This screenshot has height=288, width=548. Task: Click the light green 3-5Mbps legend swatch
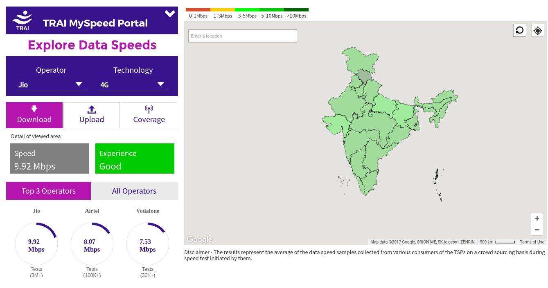click(247, 10)
